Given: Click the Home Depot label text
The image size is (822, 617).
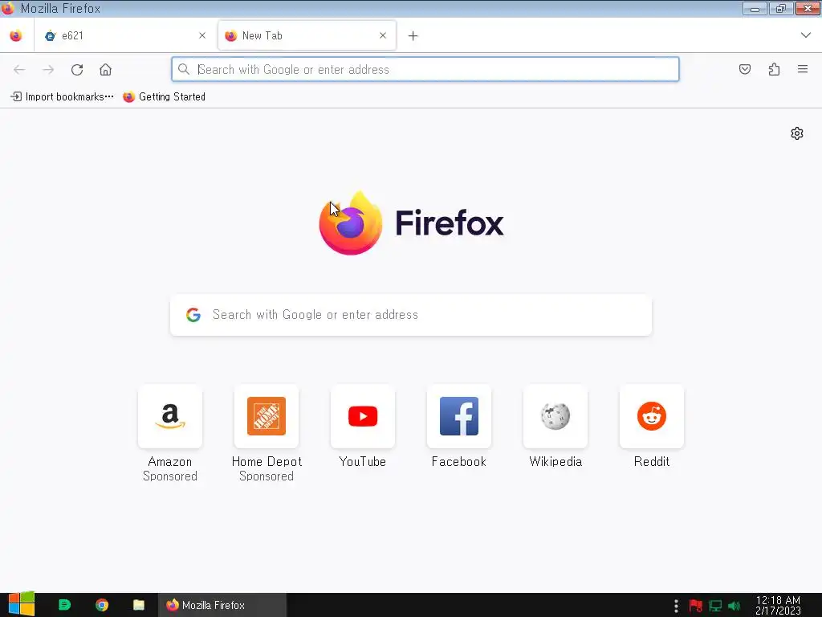Looking at the screenshot, I should [267, 462].
